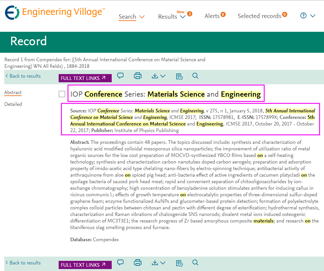
Task: Click the 'ISSN: 17578981' text
Action: (217, 117)
